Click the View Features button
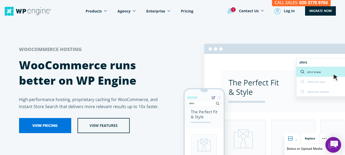 click(x=104, y=126)
